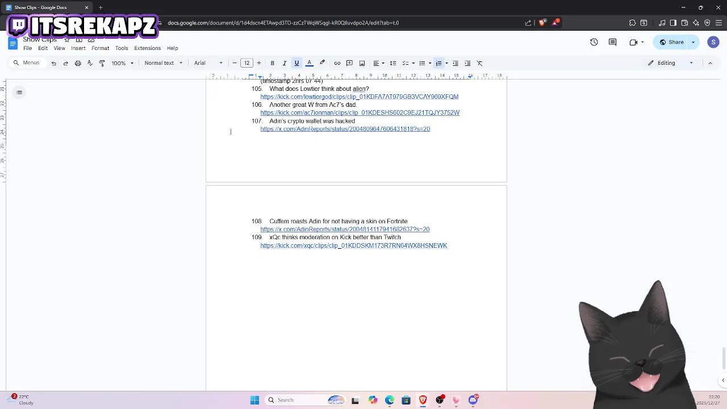Open the Tools menu
This screenshot has height=409, width=727.
122,48
